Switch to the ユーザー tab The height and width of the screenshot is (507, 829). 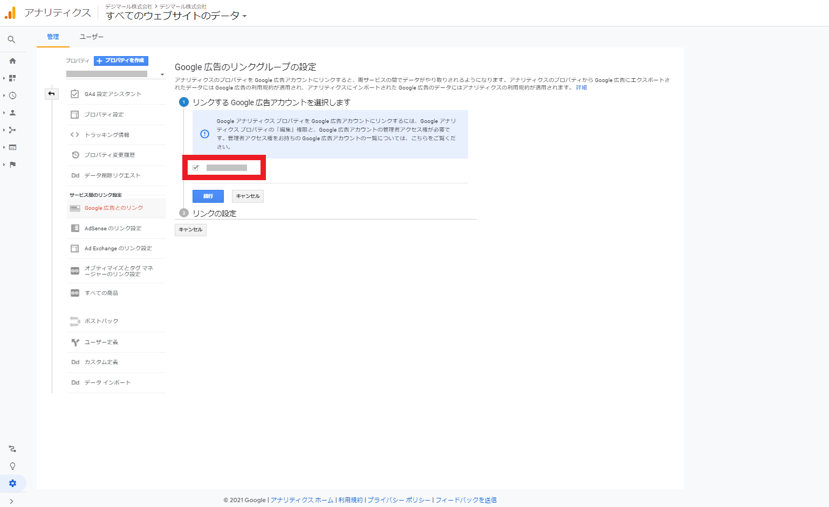point(92,37)
